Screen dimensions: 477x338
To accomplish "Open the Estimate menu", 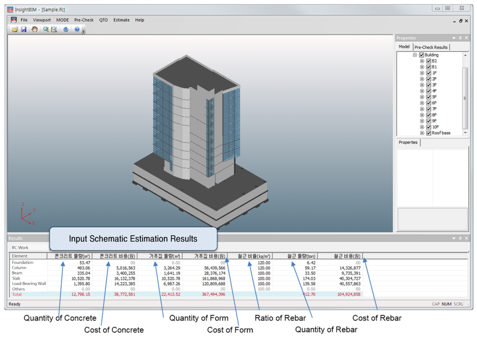I will pyautogui.click(x=121, y=20).
